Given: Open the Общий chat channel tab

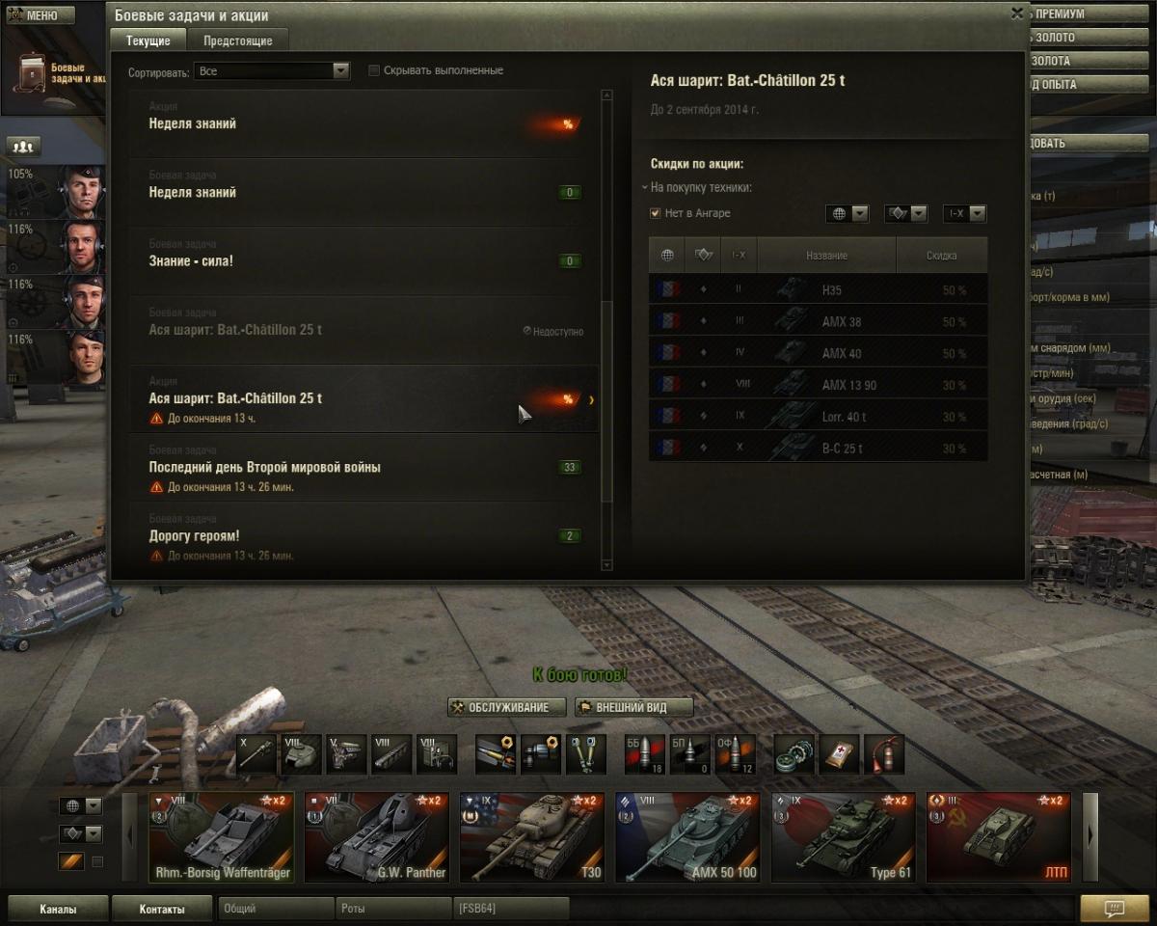Looking at the screenshot, I should [x=278, y=909].
